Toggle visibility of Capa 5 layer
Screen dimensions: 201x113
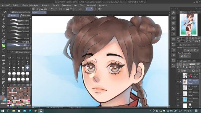coord(178,94)
